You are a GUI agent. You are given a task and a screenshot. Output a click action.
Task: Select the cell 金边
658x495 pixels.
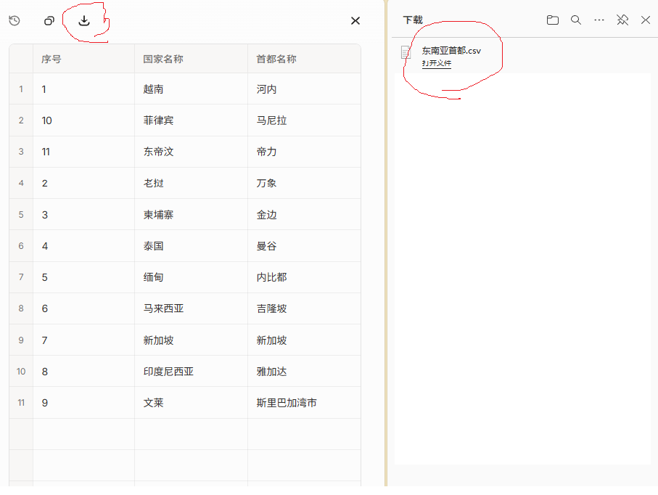[x=304, y=215]
